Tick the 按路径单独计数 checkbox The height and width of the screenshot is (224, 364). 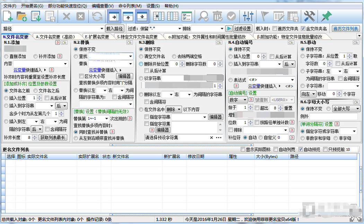[257, 122]
